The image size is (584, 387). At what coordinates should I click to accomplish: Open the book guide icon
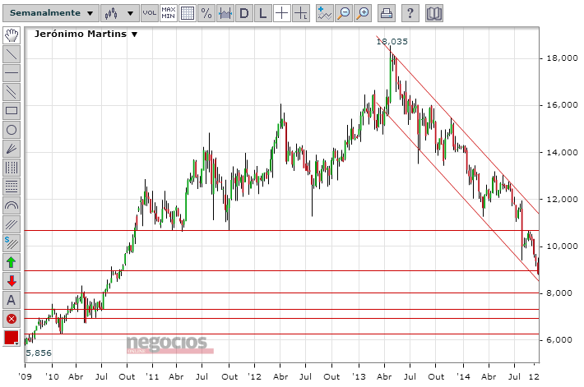(434, 13)
